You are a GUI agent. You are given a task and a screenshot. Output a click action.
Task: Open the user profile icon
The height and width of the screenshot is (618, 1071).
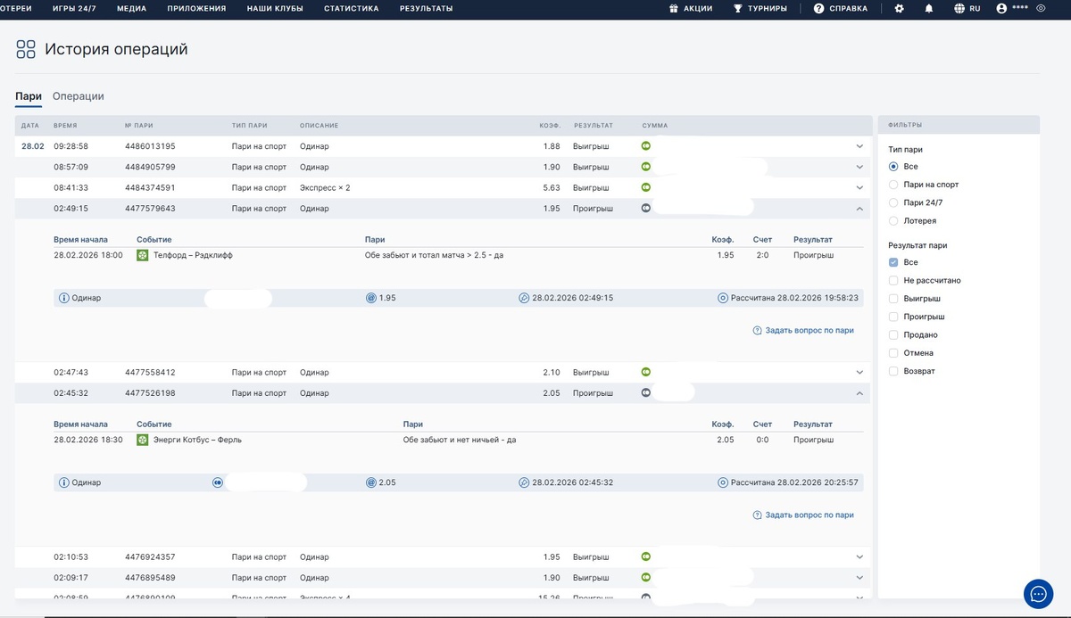click(x=1001, y=8)
